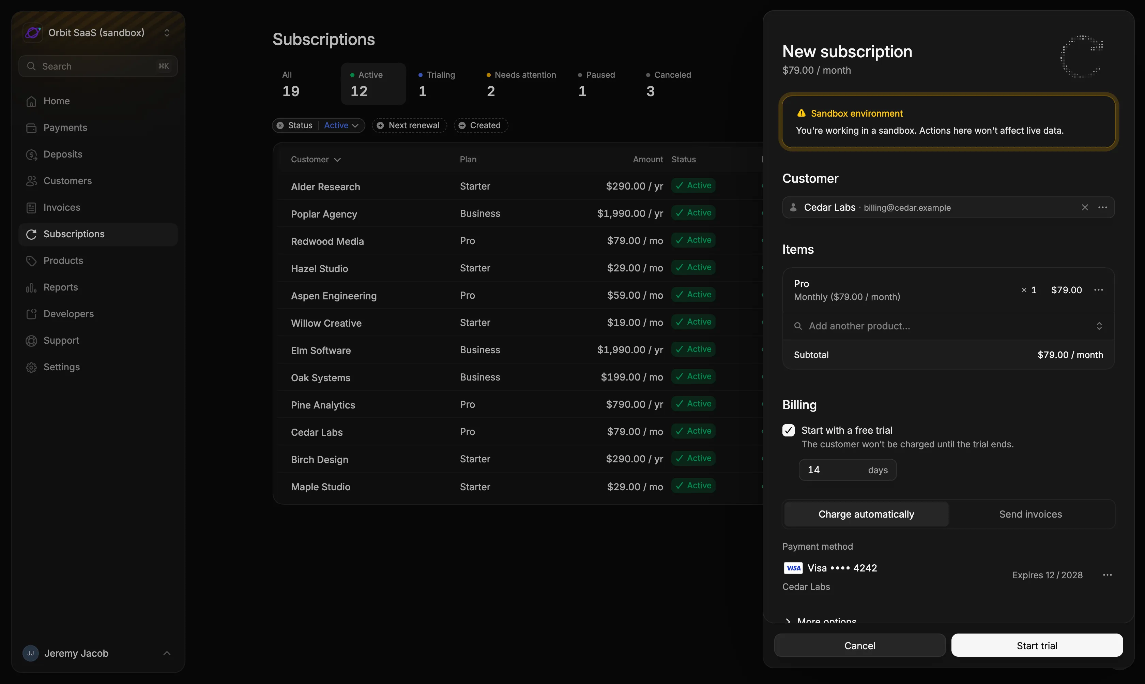Click the Invoices document icon
The width and height of the screenshot is (1145, 684).
31,208
